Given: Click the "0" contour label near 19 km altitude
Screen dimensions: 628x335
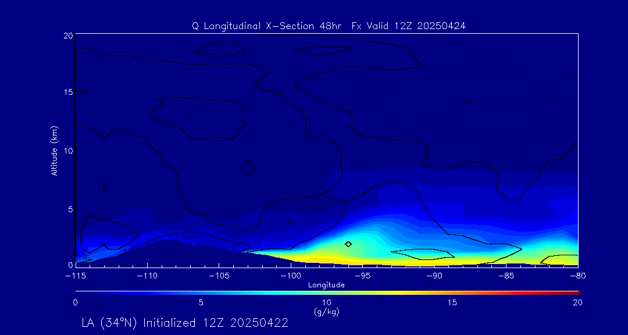Looking at the screenshot, I should point(216,43).
